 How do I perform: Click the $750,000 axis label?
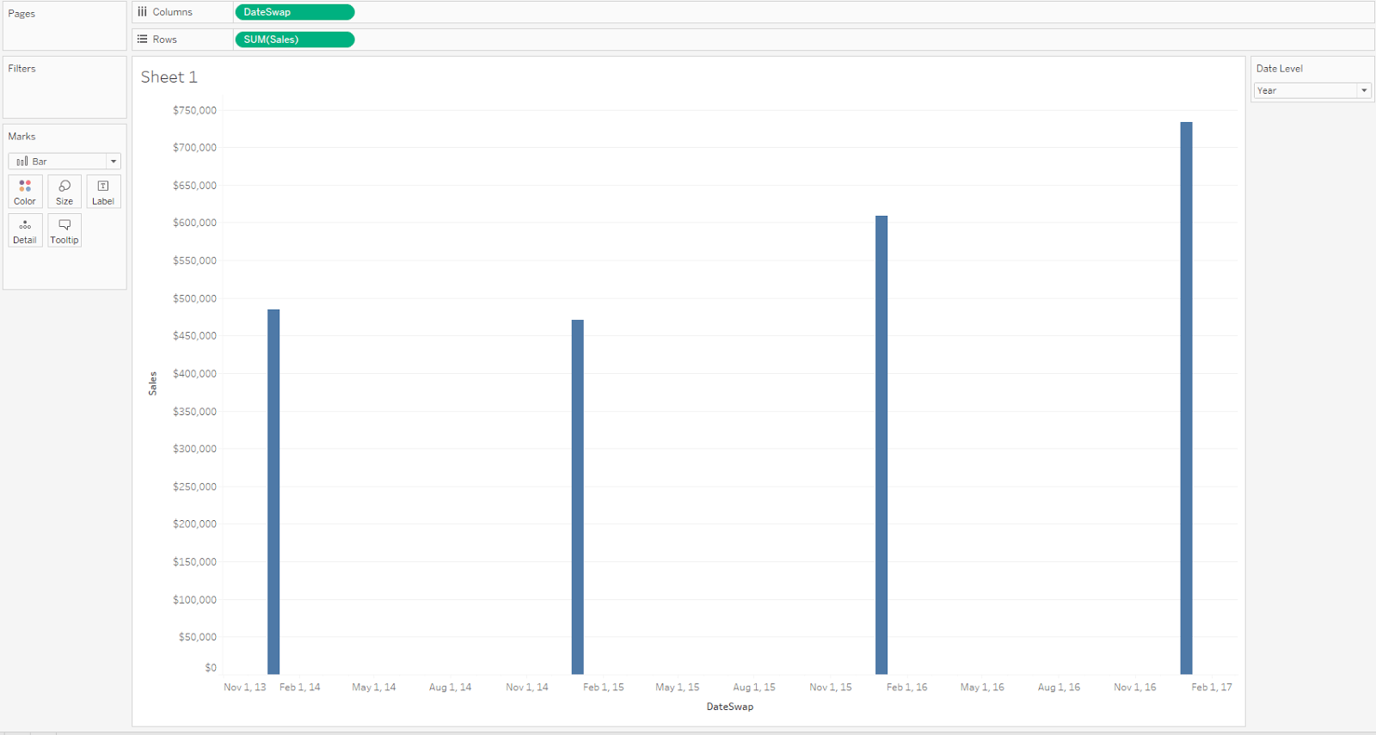(194, 110)
